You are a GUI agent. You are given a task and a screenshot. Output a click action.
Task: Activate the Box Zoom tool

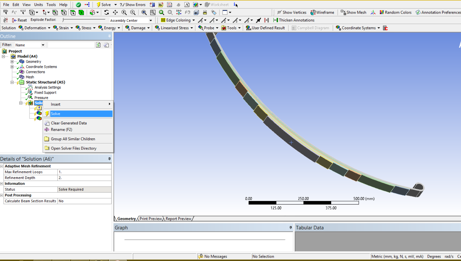click(133, 12)
